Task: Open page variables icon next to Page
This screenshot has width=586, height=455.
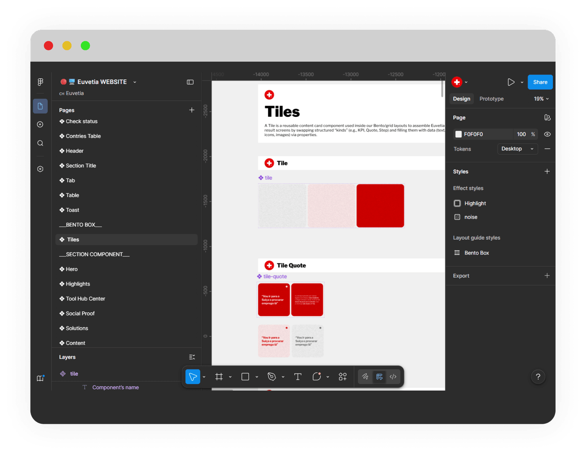Action: click(547, 118)
